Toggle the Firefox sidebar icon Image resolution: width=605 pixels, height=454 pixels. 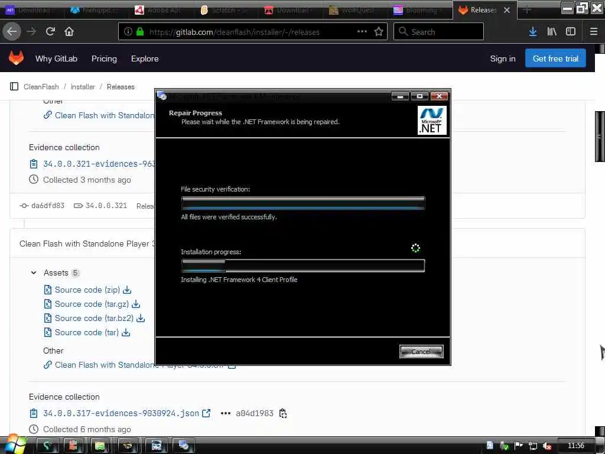click(571, 31)
